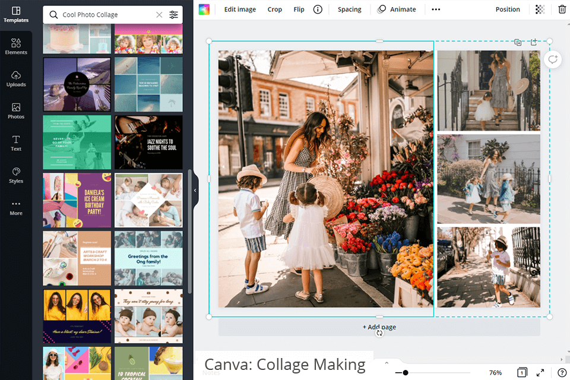
Task: Select the babies in hats collage template
Action: 148,316
